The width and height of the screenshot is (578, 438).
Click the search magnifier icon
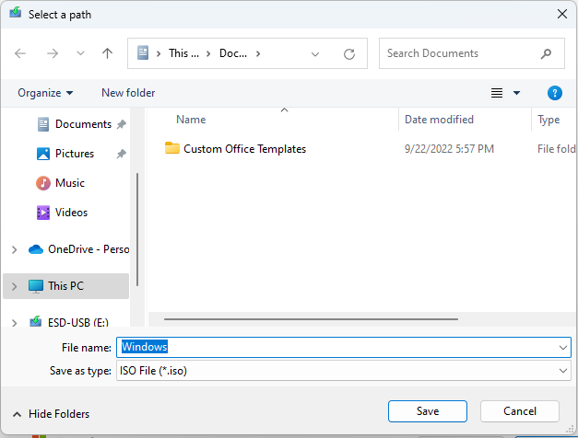[x=547, y=53]
